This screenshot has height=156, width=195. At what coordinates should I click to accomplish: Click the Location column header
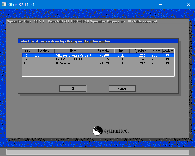pyautogui.click(x=44, y=51)
